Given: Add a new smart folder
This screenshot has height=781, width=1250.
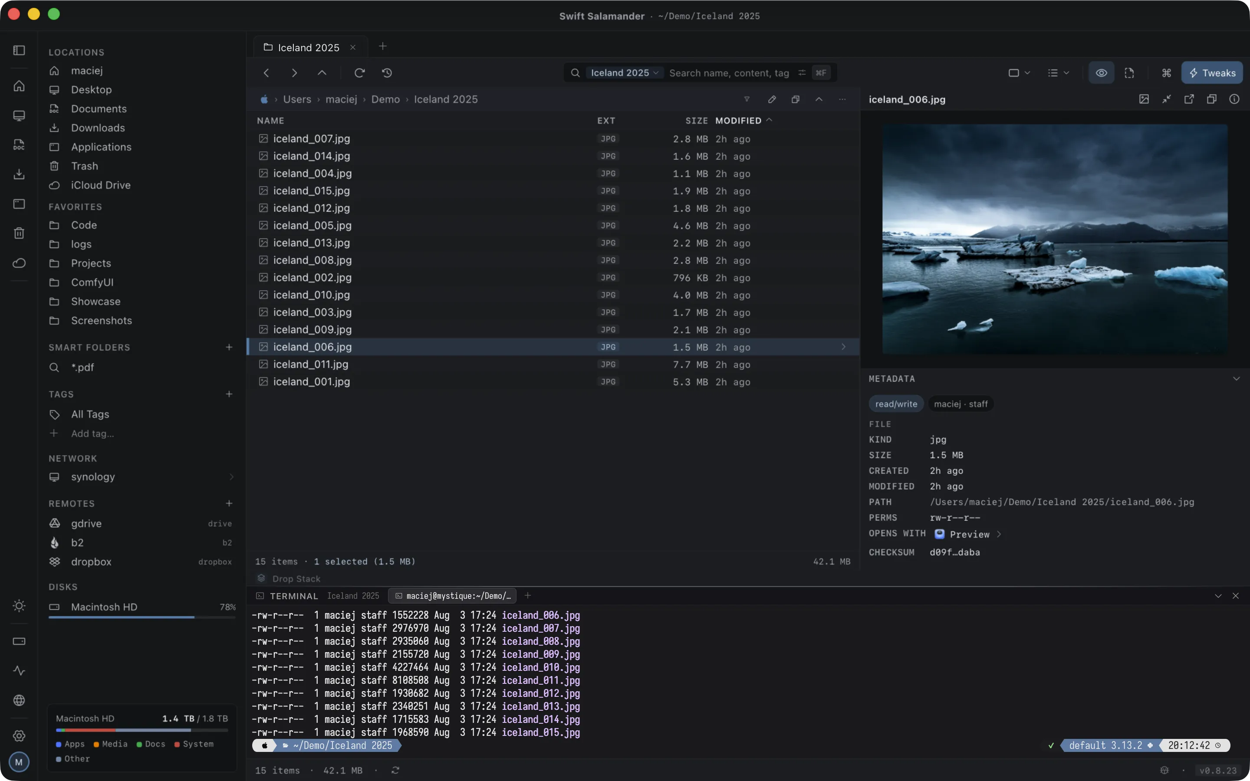Looking at the screenshot, I should click(229, 347).
